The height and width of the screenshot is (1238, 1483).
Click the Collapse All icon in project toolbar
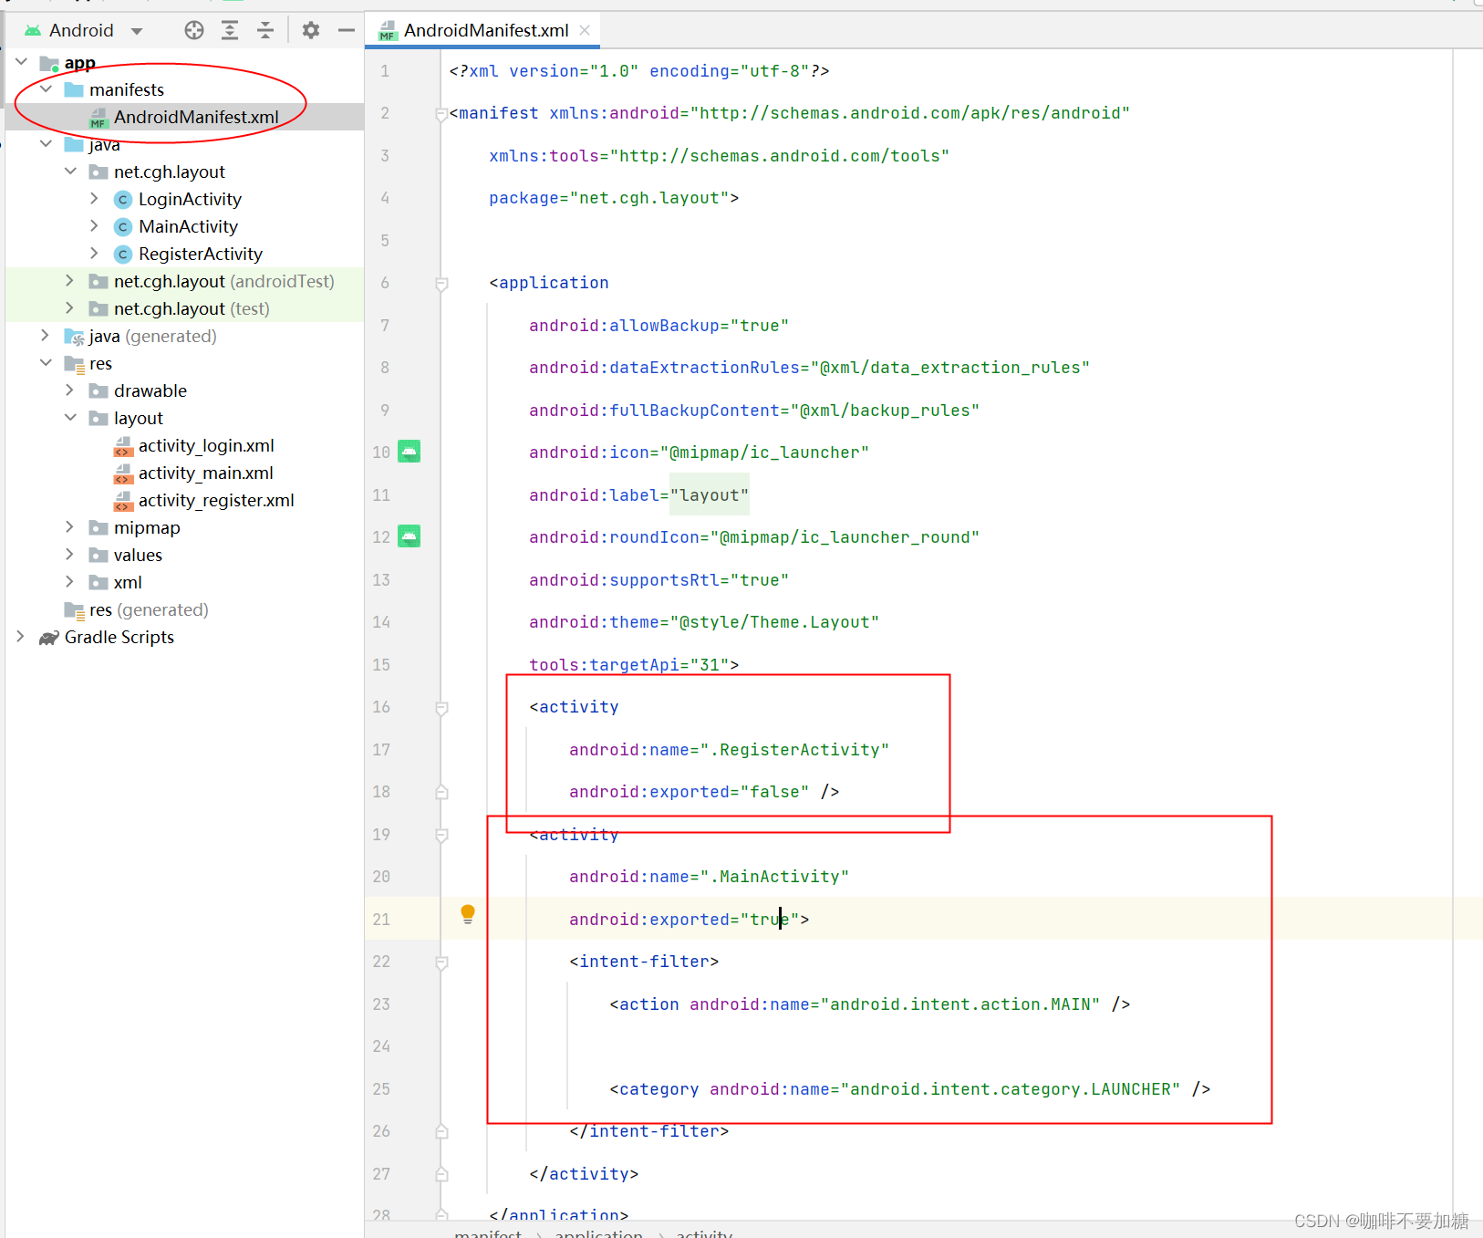tap(264, 29)
